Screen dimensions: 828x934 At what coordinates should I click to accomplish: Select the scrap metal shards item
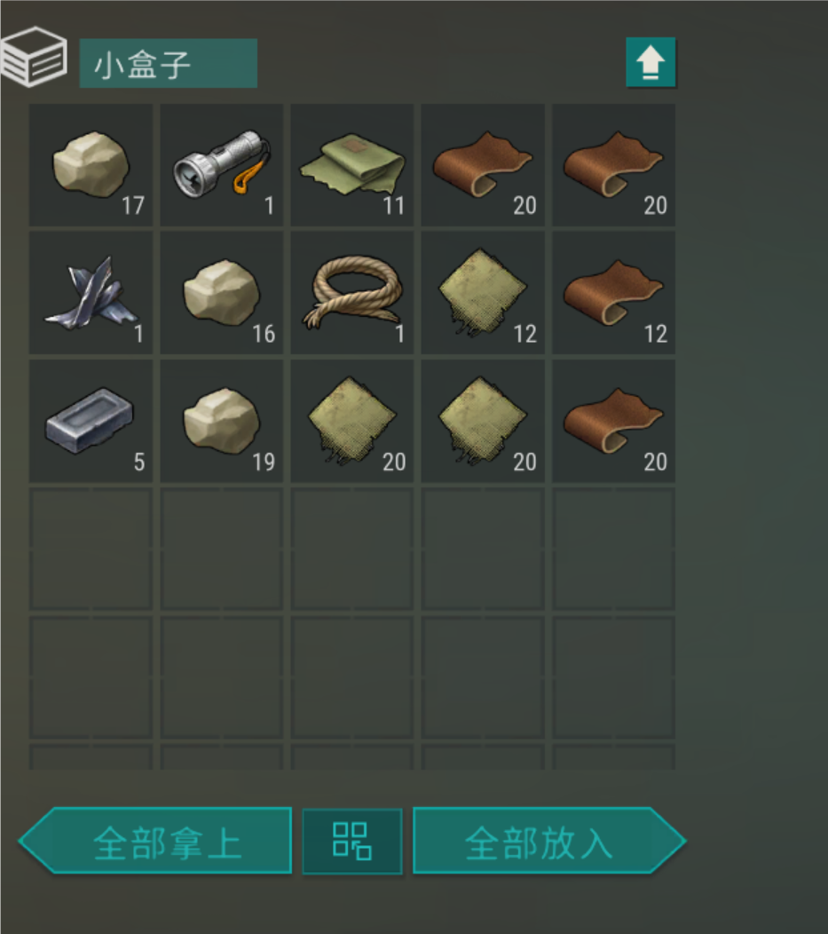point(91,293)
